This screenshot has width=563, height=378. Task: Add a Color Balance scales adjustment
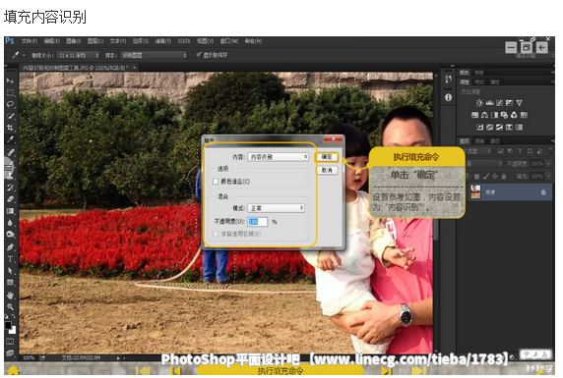(x=484, y=115)
